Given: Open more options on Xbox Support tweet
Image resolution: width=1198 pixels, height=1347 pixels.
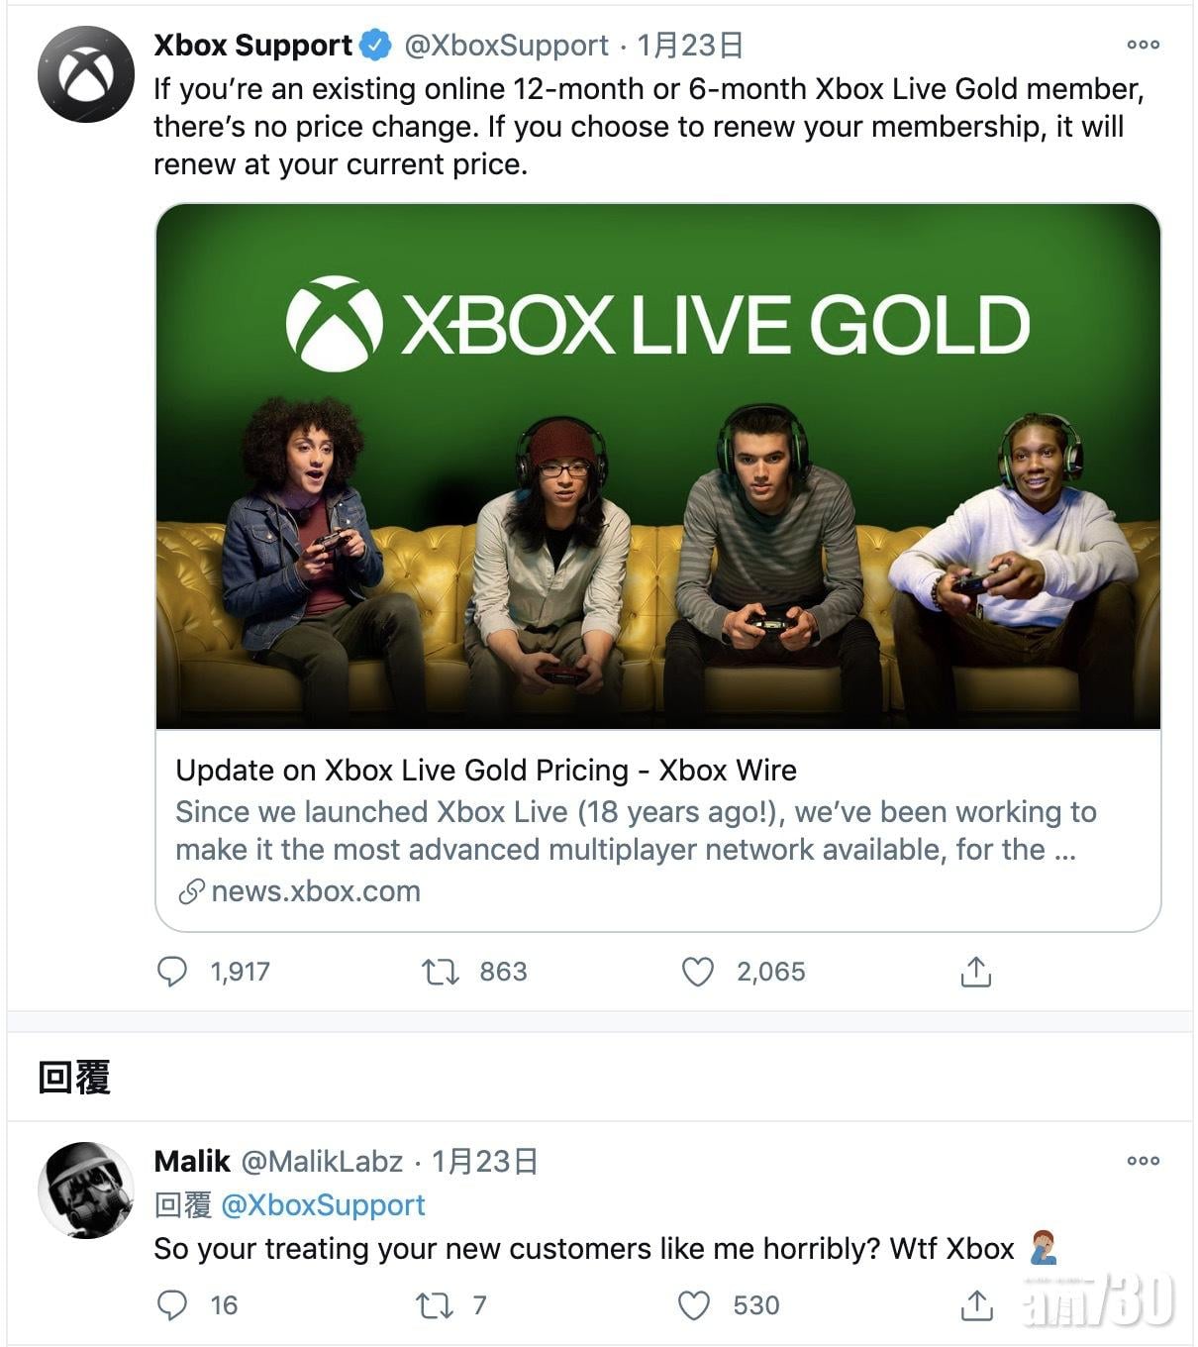Looking at the screenshot, I should point(1143,45).
